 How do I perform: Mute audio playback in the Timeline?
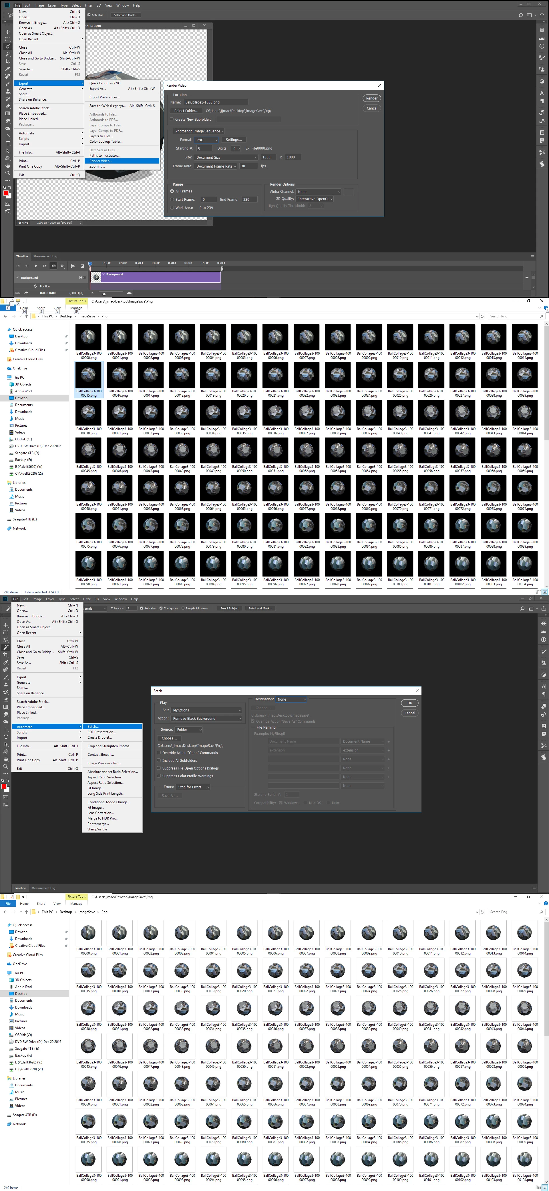tap(53, 266)
